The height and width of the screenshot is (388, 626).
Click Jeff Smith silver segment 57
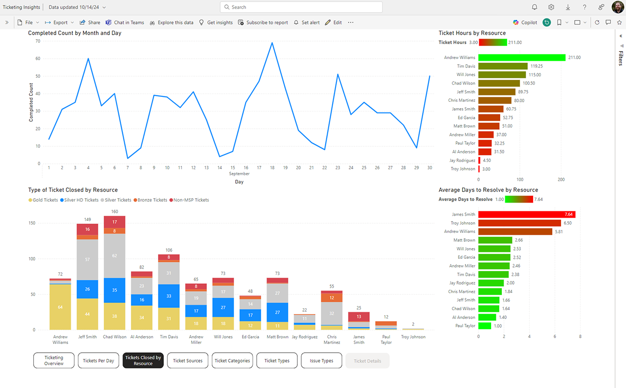[x=88, y=259]
